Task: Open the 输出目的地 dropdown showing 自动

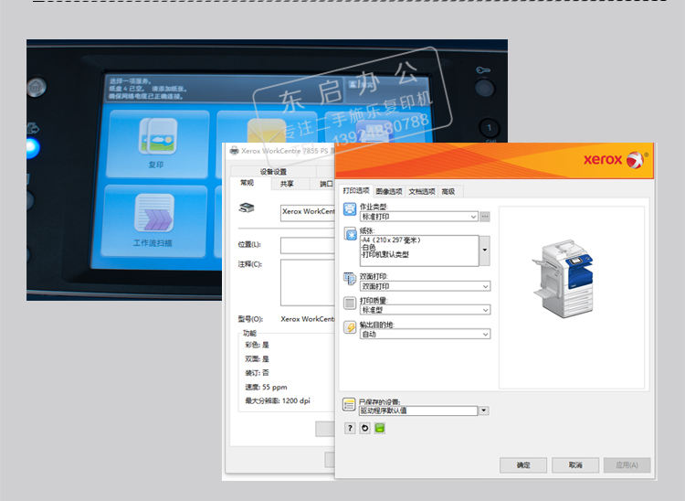Action: tap(425, 334)
